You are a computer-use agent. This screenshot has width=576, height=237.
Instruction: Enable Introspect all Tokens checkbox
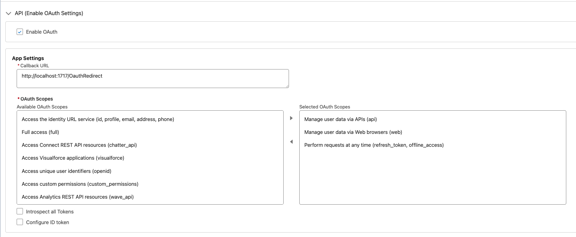click(x=20, y=211)
